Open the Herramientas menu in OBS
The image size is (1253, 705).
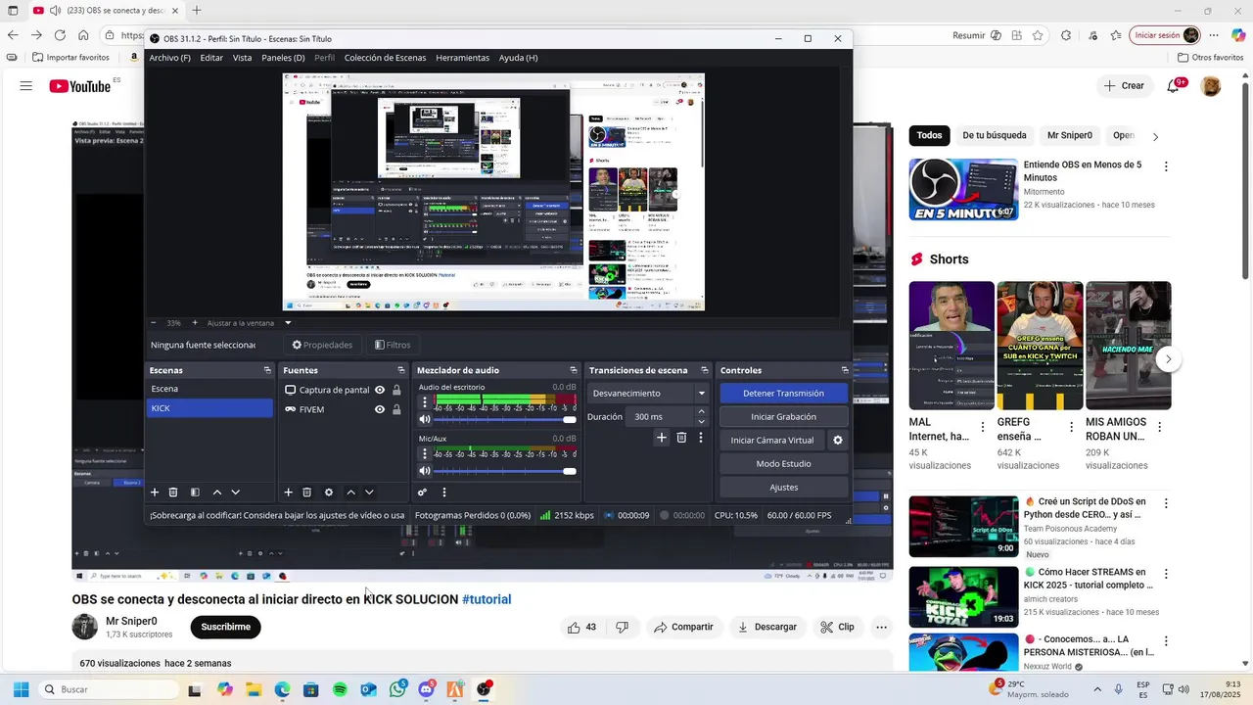[x=462, y=58]
